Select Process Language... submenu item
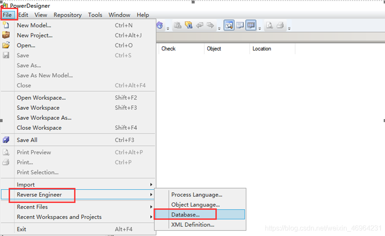385x236 pixels. [200, 195]
